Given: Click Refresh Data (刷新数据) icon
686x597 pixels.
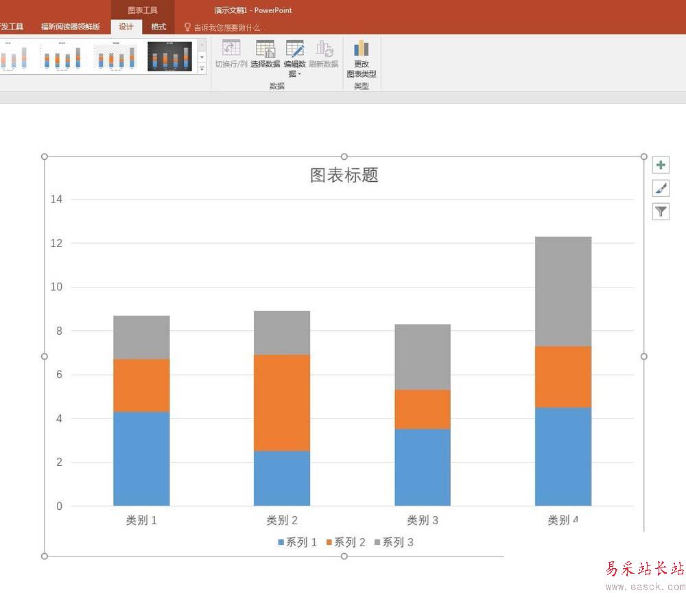Looking at the screenshot, I should pyautogui.click(x=324, y=49).
